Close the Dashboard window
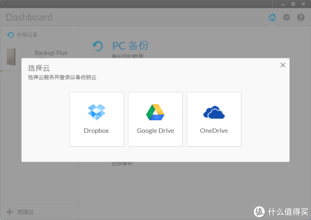Image resolution: width=311 pixels, height=220 pixels. (303, 4)
